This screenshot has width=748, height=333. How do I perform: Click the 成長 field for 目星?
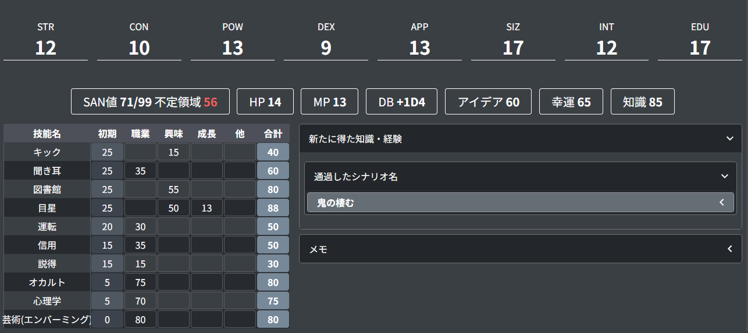pyautogui.click(x=206, y=208)
